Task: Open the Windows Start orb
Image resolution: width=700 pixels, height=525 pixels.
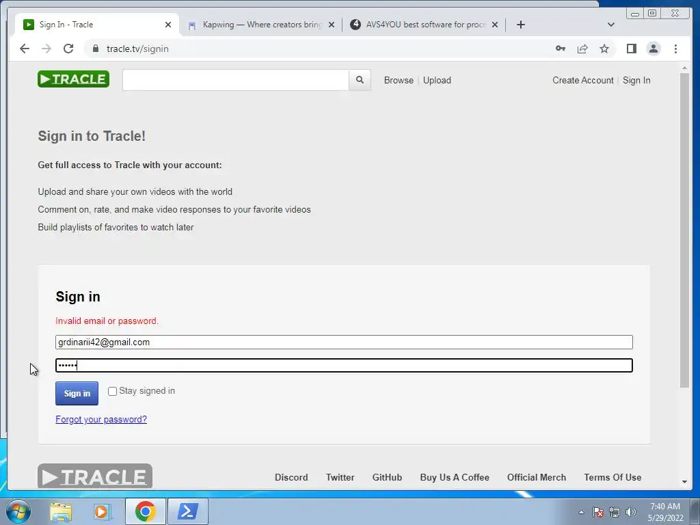Action: tap(18, 511)
